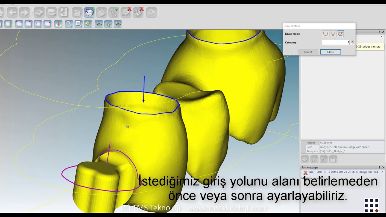The height and width of the screenshot is (217, 386).
Task: Click the back arrow toolbar icon
Action: pos(12,12)
